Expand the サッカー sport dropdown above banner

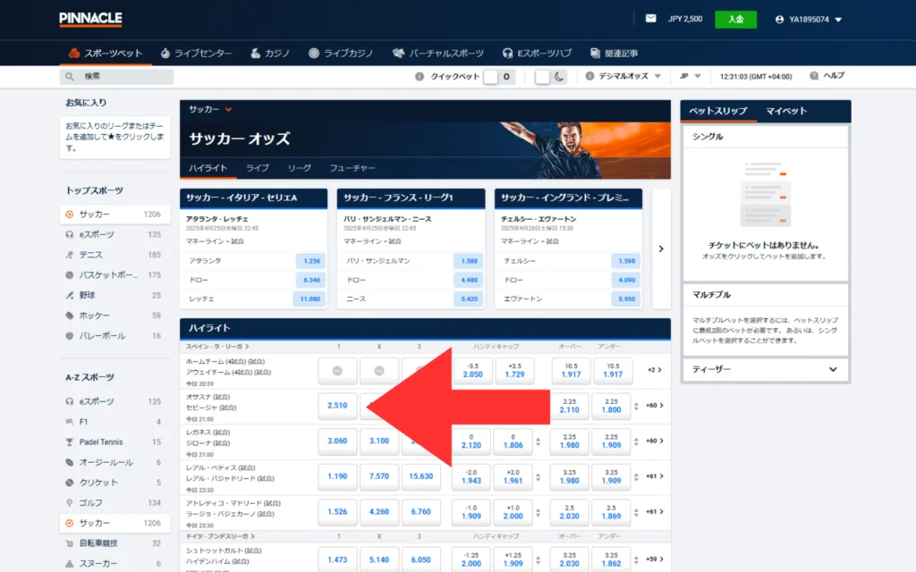[x=210, y=109]
